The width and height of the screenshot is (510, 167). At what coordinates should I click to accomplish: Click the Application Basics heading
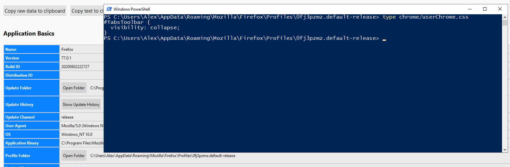(x=29, y=33)
